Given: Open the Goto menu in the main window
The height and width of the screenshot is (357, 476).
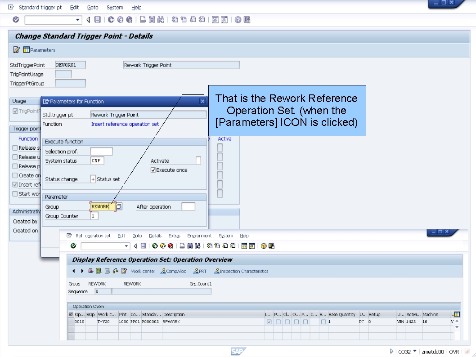Looking at the screenshot, I should click(x=93, y=7).
